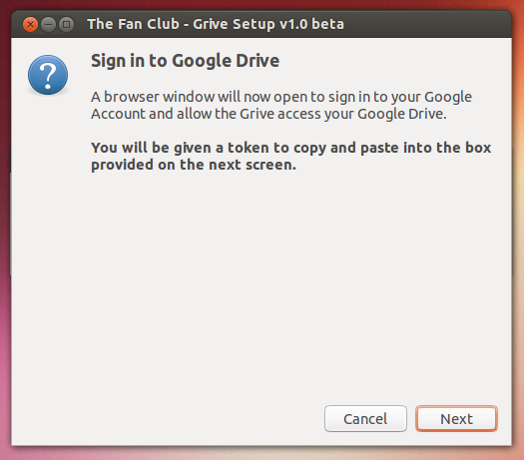The image size is (524, 460).
Task: Click 'Google Drive.' ending the description paragraph
Action: (x=402, y=114)
